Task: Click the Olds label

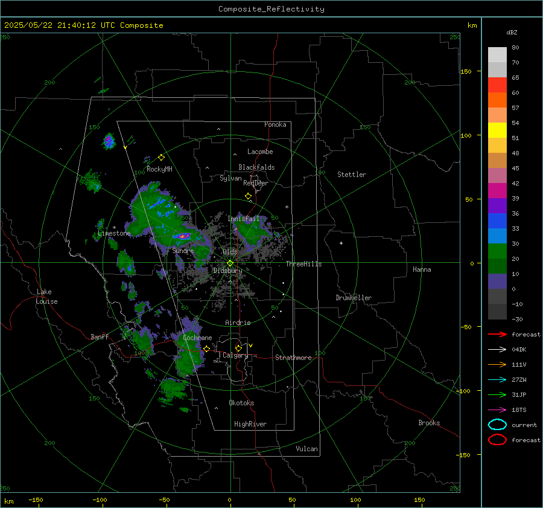Action: (x=230, y=252)
